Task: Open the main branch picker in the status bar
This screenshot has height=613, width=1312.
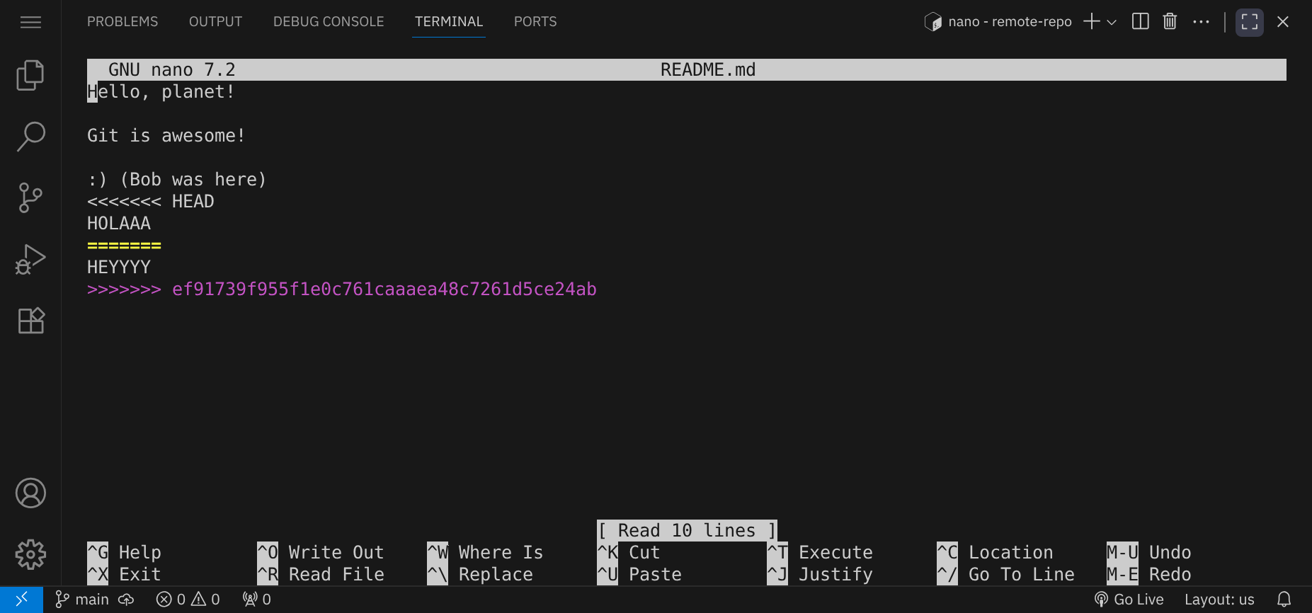Action: click(83, 600)
